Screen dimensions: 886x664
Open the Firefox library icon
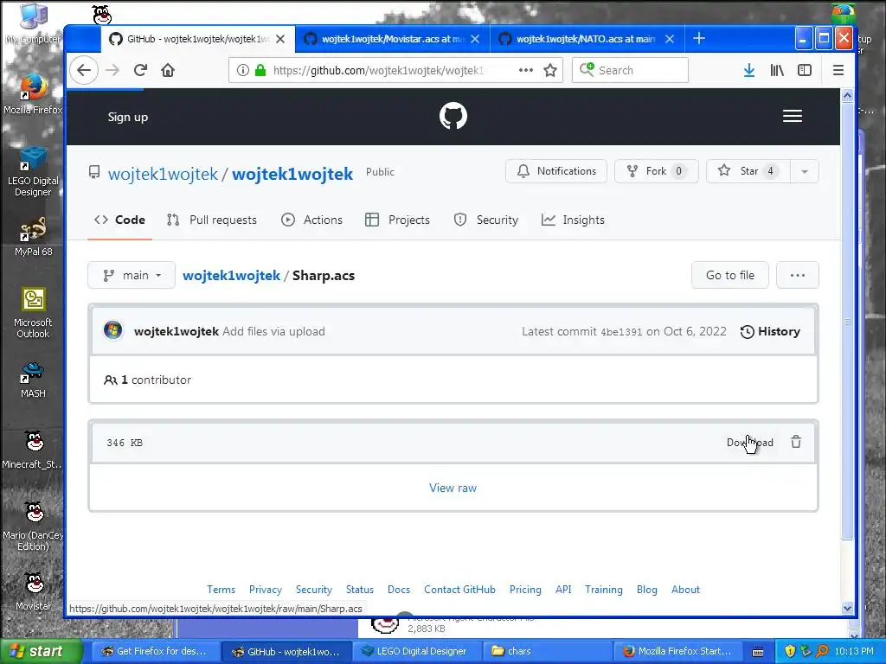click(777, 70)
